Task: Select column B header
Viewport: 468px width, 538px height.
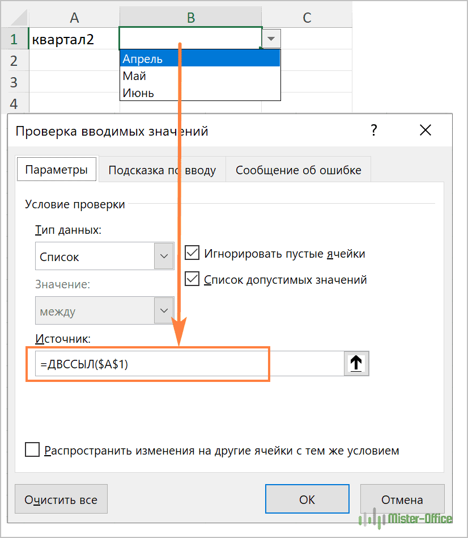Action: [190, 18]
